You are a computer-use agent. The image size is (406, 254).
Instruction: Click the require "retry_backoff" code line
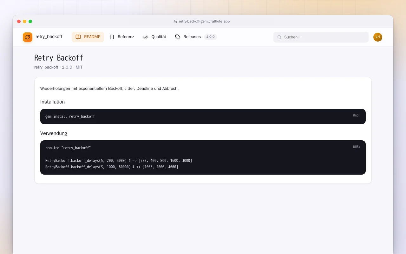(x=68, y=148)
